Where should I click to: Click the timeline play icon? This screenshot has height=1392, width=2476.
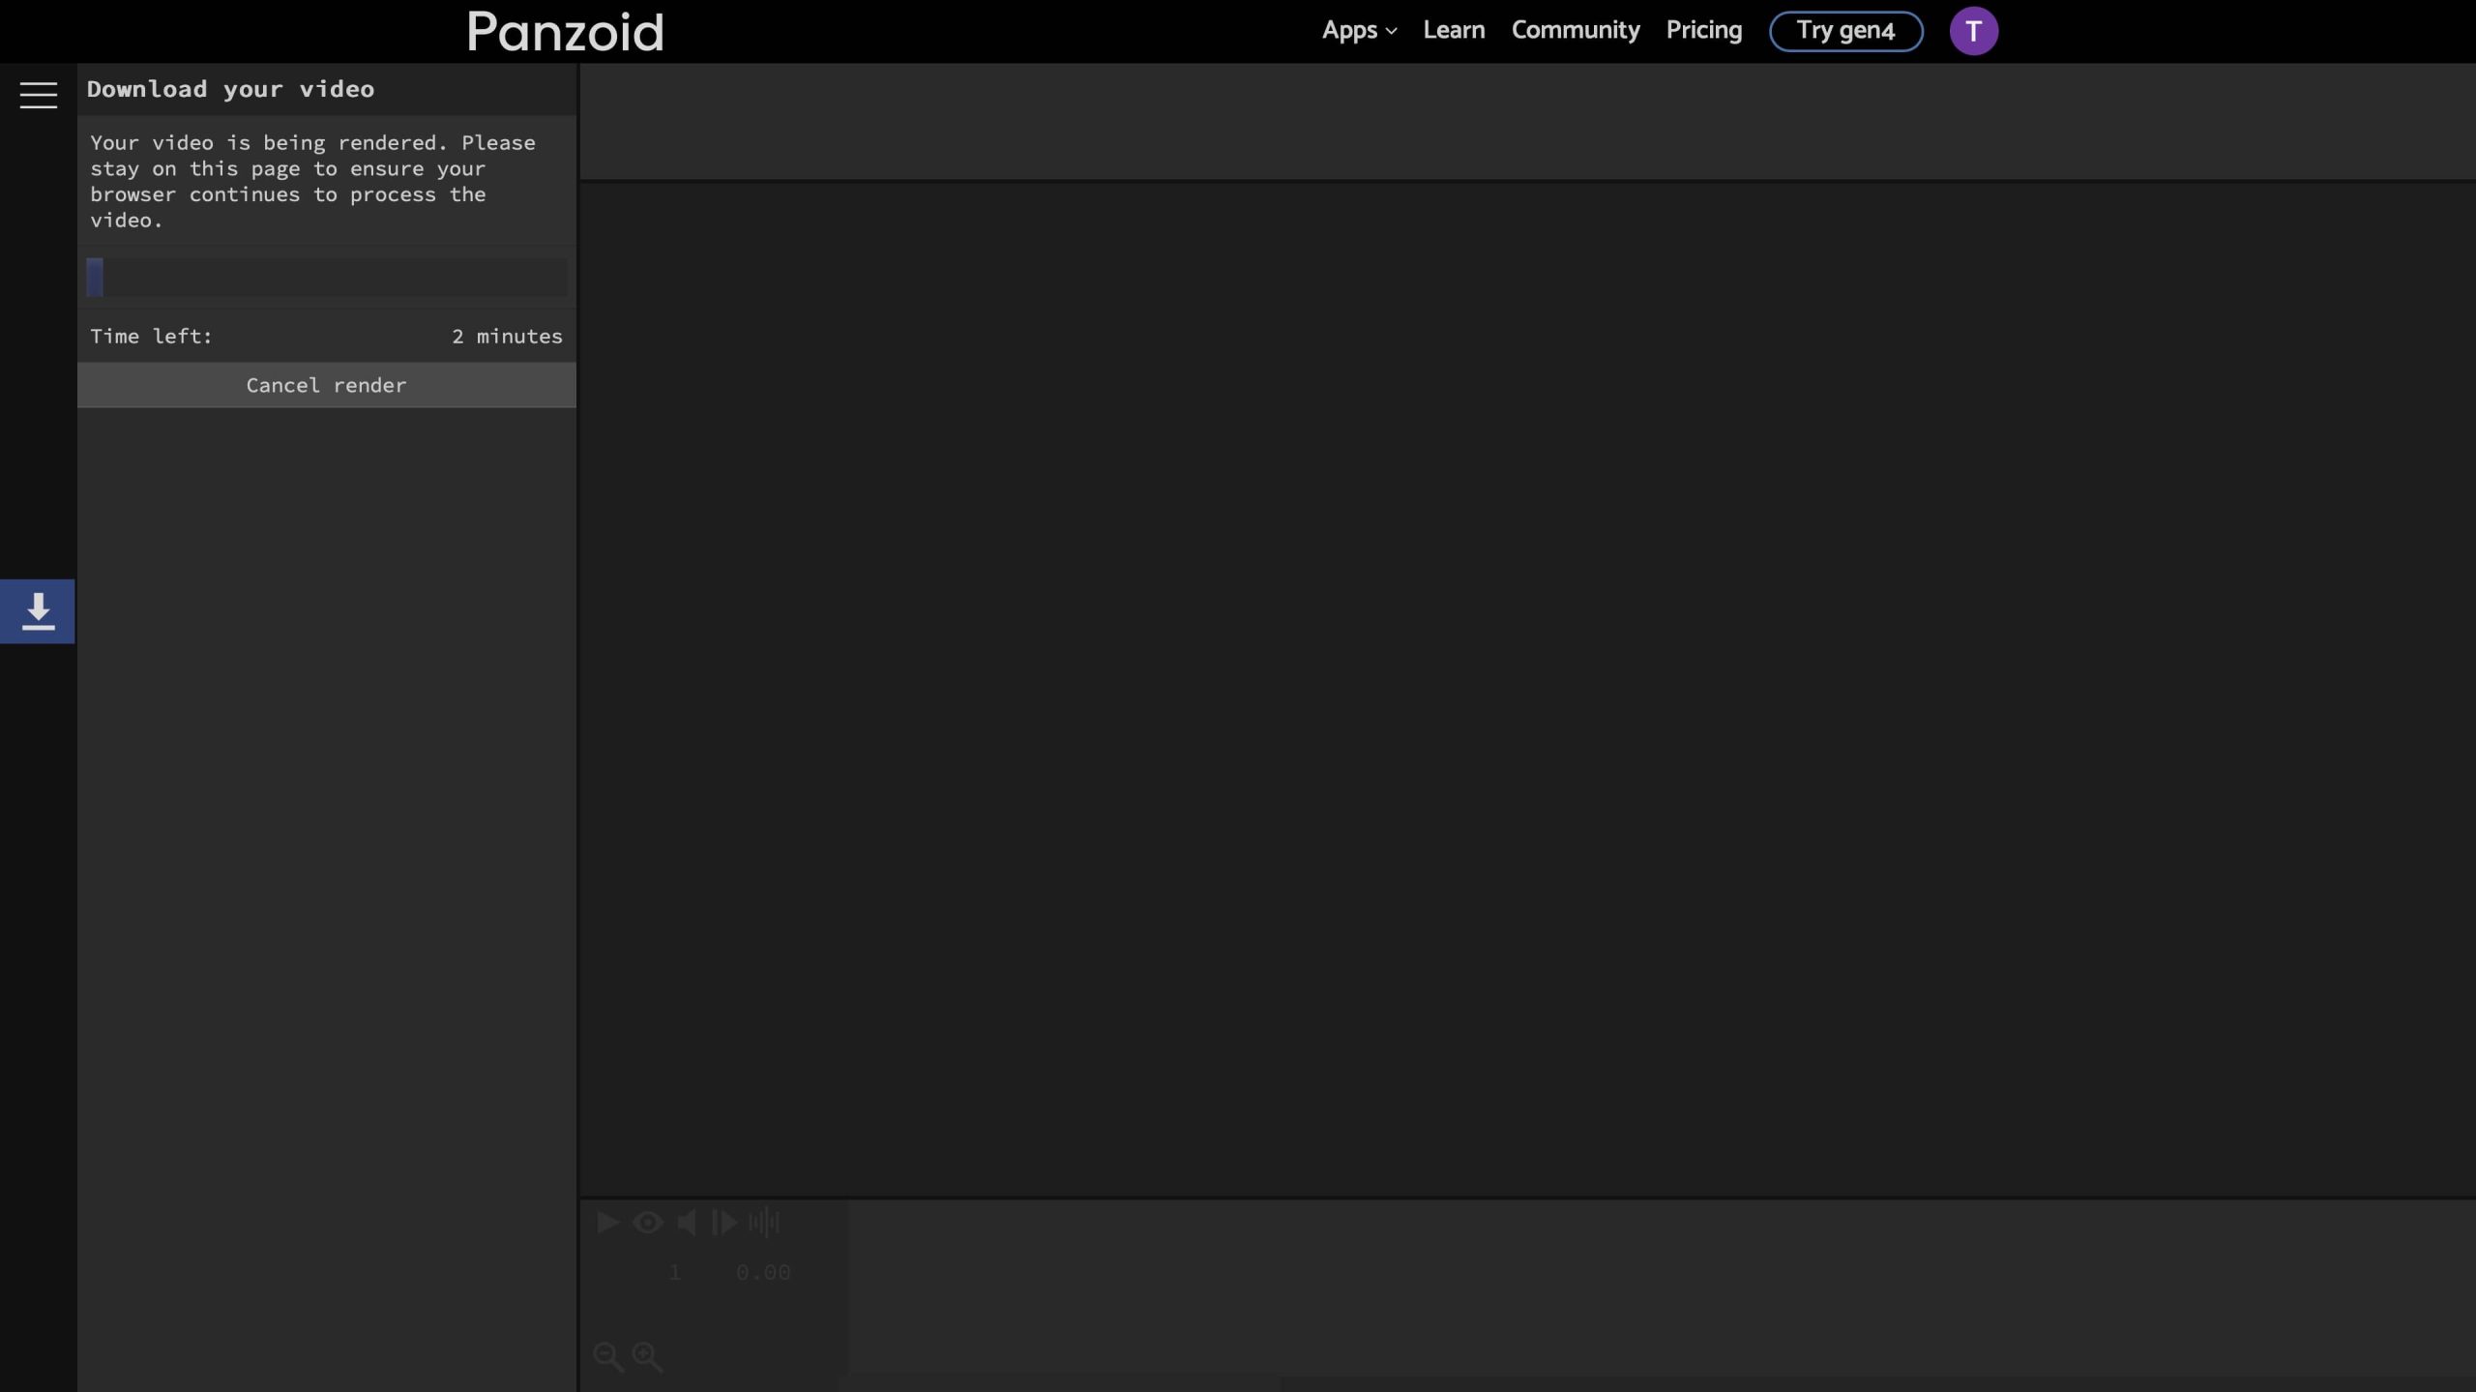(607, 1223)
